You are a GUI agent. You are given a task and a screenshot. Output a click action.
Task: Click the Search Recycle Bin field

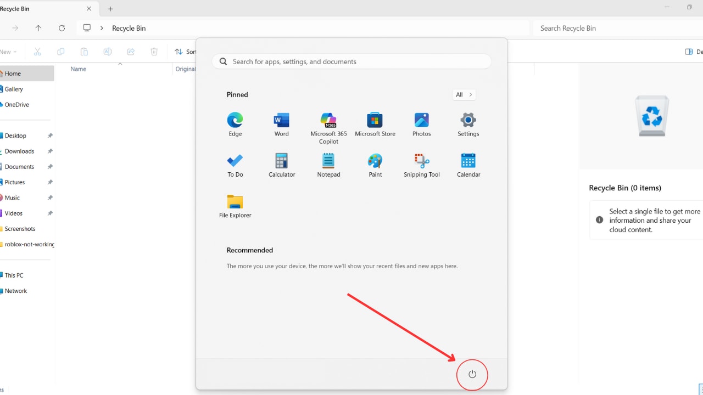[618, 28]
